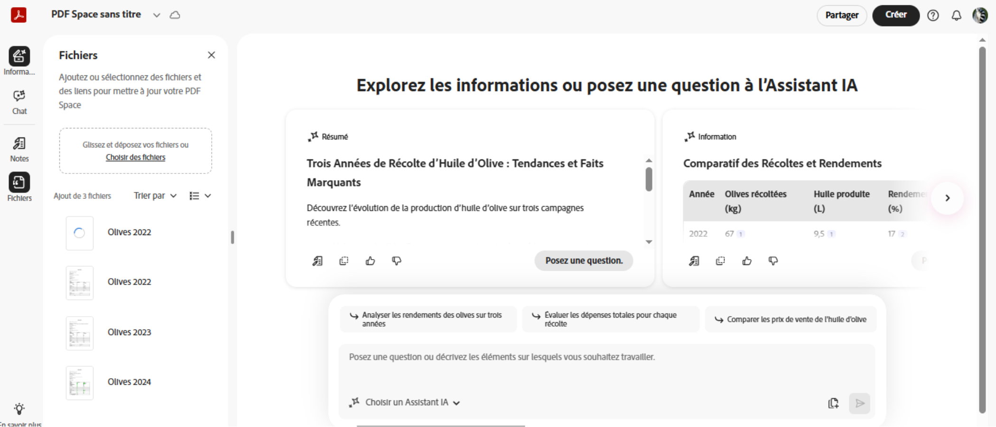
Task: Open the Trier par sort dropdown
Action: 155,196
